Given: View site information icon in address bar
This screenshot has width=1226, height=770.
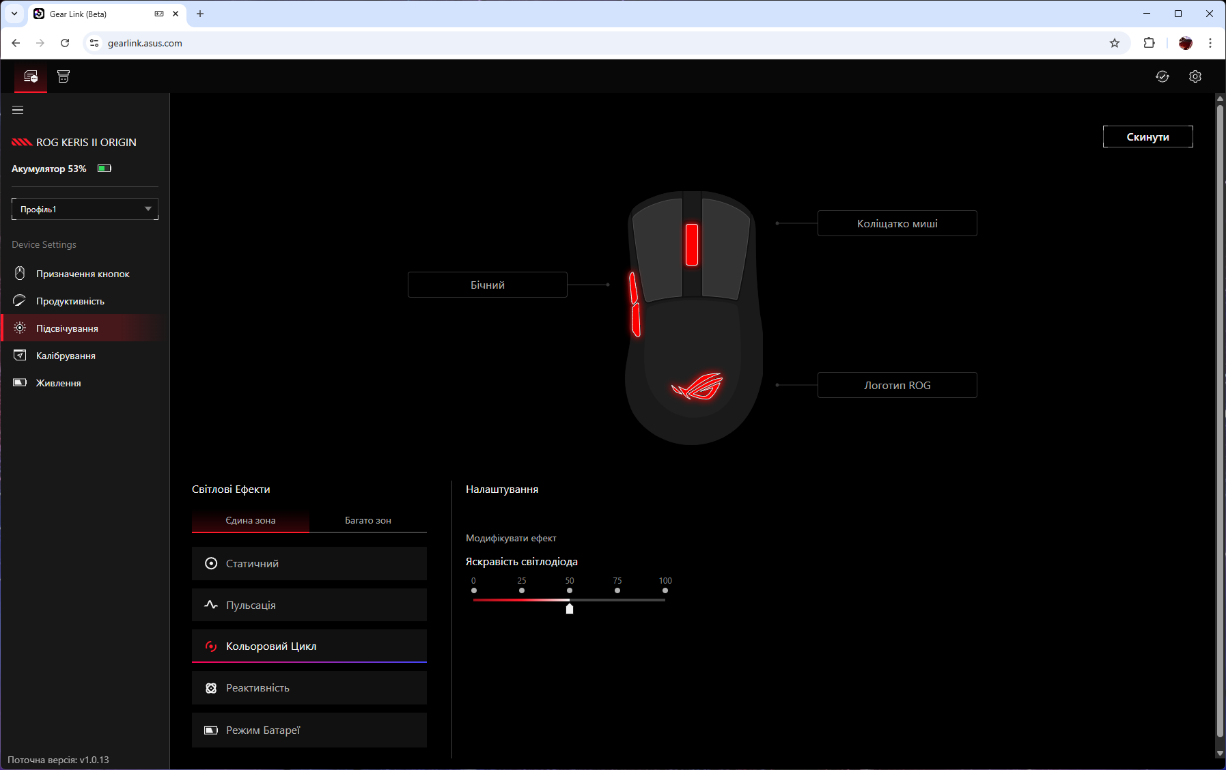Looking at the screenshot, I should pos(94,43).
